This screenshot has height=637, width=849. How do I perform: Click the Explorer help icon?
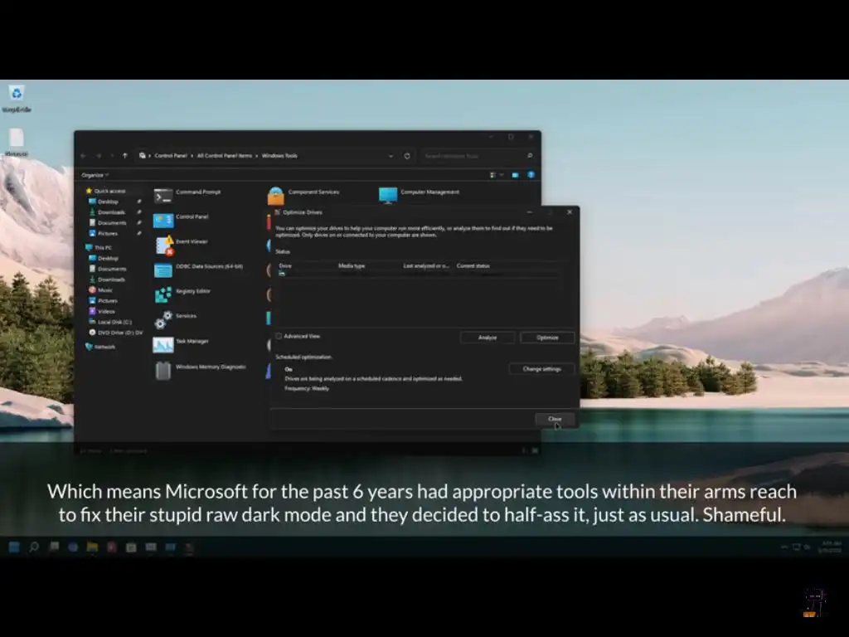pyautogui.click(x=531, y=175)
